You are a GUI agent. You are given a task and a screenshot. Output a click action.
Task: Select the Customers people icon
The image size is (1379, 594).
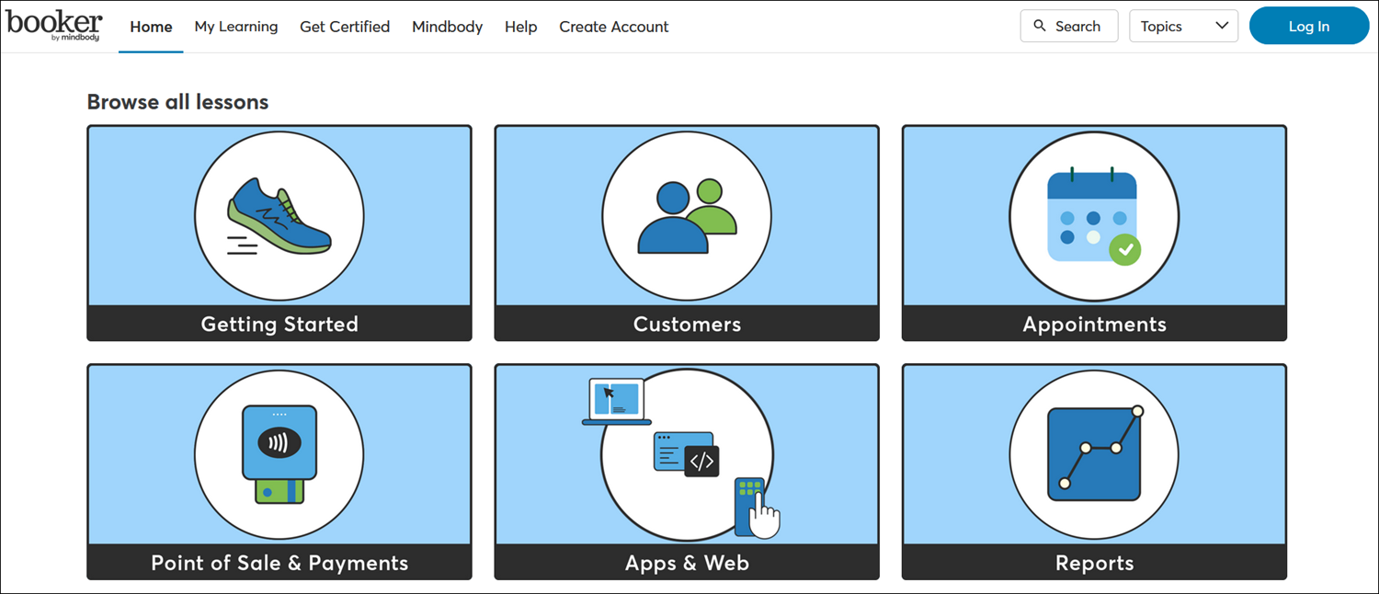coord(687,217)
